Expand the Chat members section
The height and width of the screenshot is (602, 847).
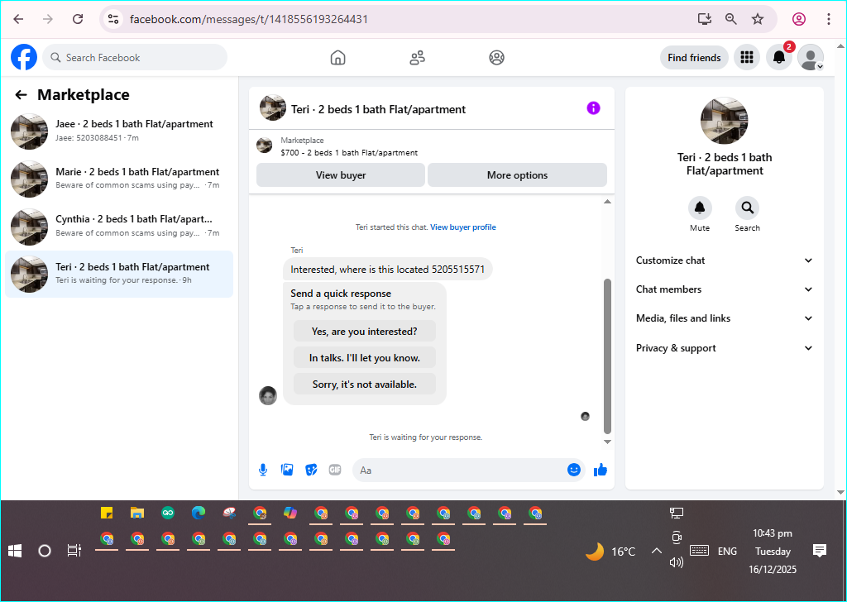pos(725,289)
